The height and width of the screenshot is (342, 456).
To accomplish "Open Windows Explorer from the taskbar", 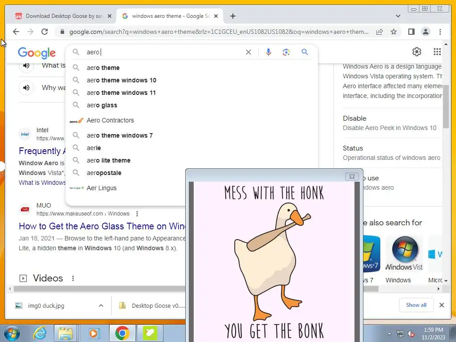I will 66,333.
